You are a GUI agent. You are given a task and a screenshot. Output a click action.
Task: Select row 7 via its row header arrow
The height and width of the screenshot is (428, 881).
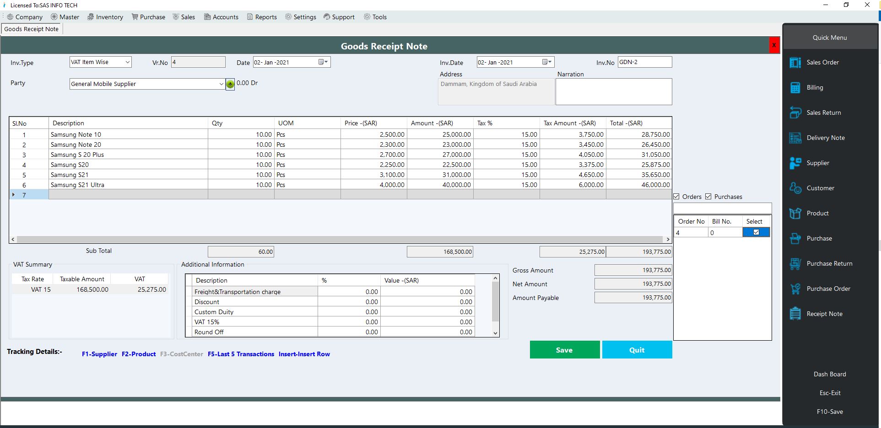(13, 195)
